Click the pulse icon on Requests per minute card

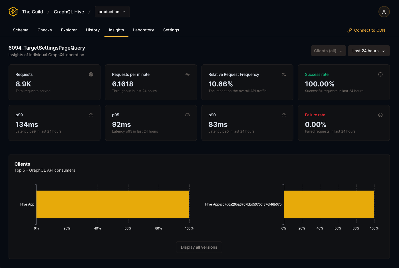click(x=188, y=74)
